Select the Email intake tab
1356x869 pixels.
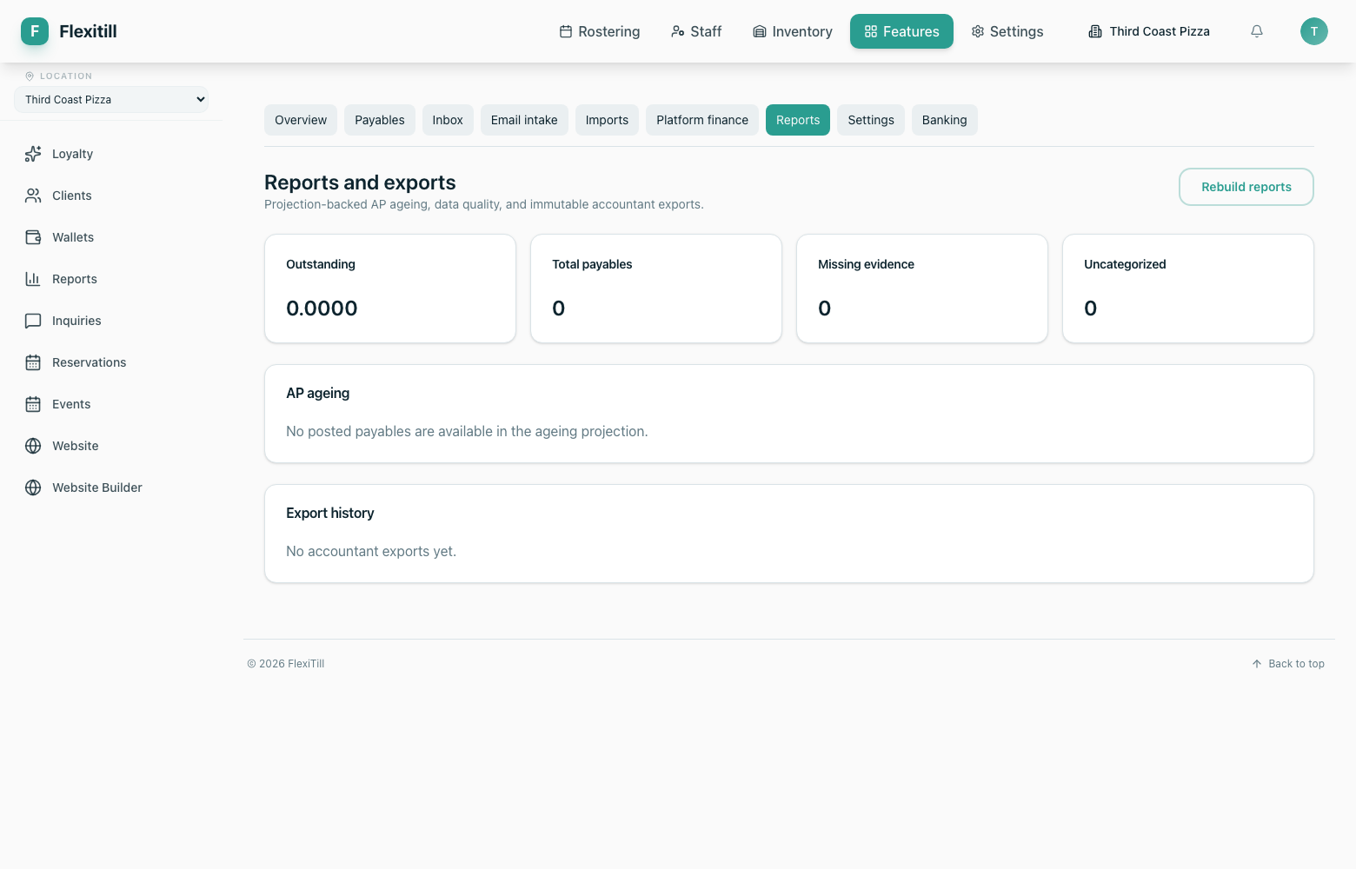pos(524,120)
